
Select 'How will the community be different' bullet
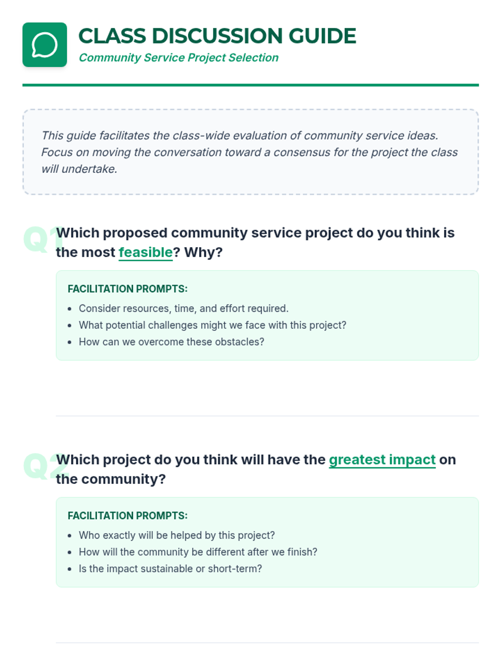point(198,552)
